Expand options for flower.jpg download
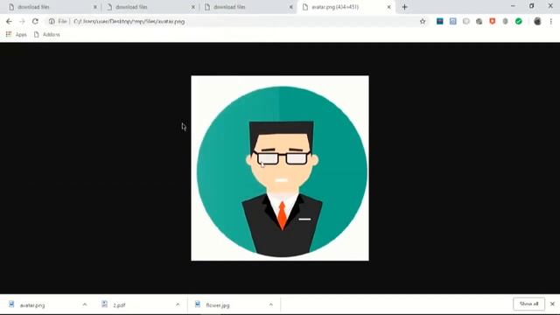 [x=271, y=304]
